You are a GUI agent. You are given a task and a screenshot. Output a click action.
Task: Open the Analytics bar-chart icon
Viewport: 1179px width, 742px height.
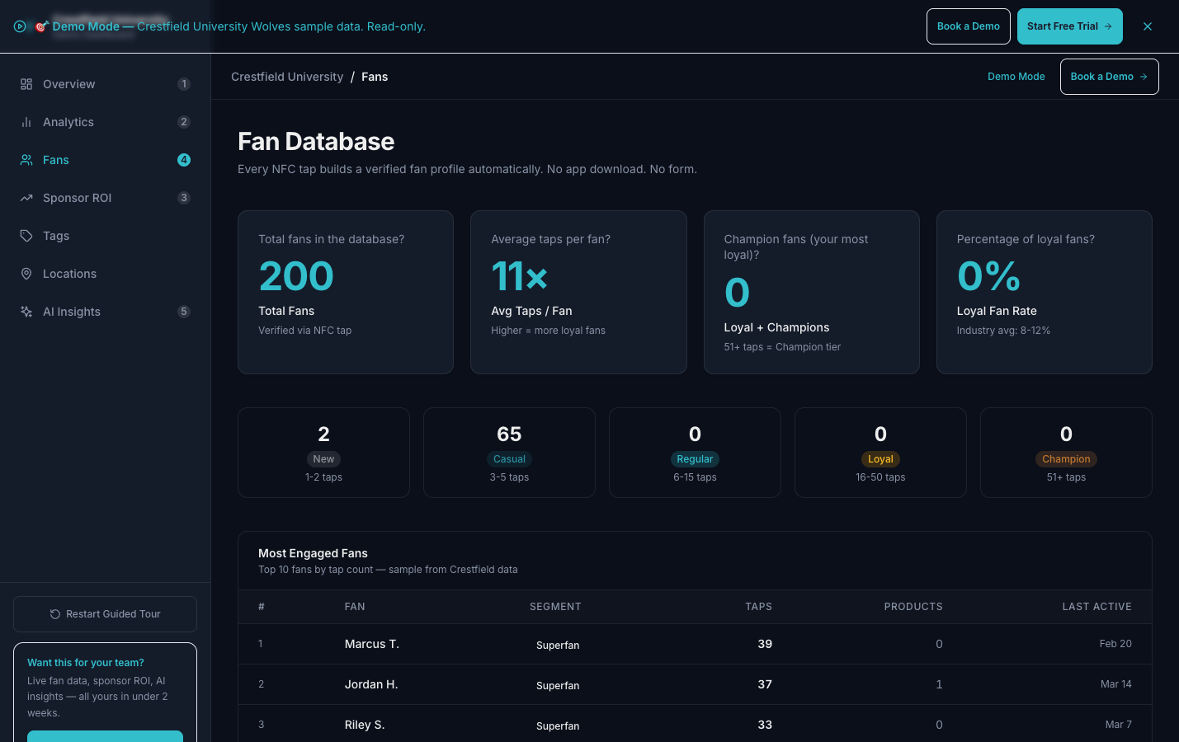coord(26,122)
